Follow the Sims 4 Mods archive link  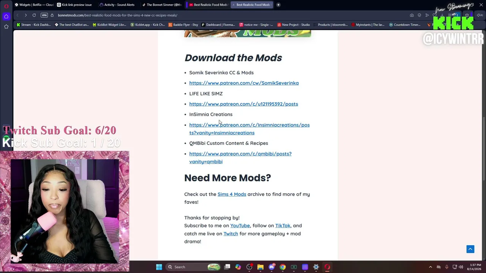(232, 194)
